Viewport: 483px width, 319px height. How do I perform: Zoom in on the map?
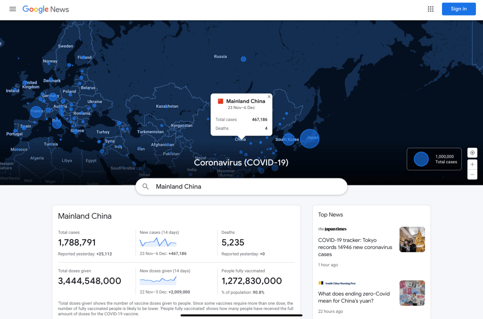pyautogui.click(x=472, y=164)
